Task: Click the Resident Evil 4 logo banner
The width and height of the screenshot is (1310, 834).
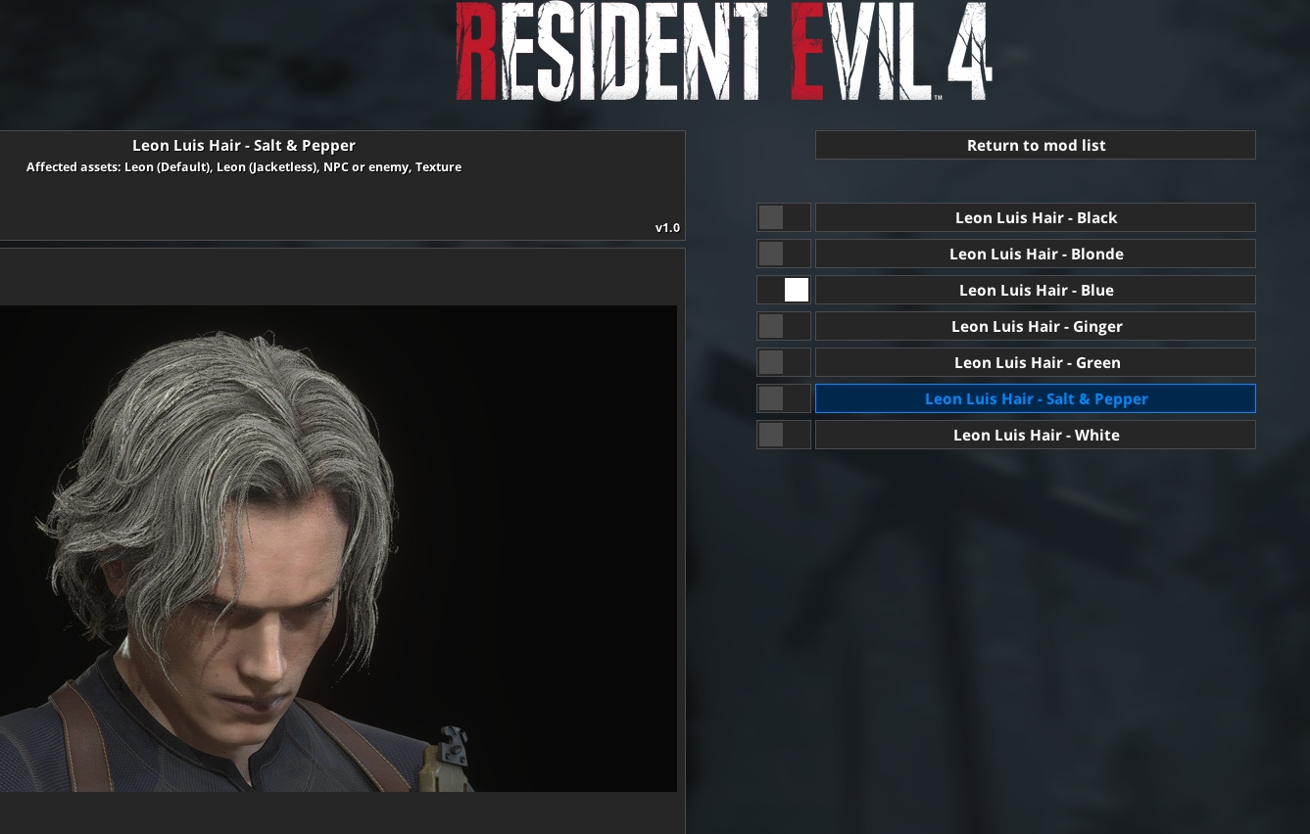Action: click(722, 54)
